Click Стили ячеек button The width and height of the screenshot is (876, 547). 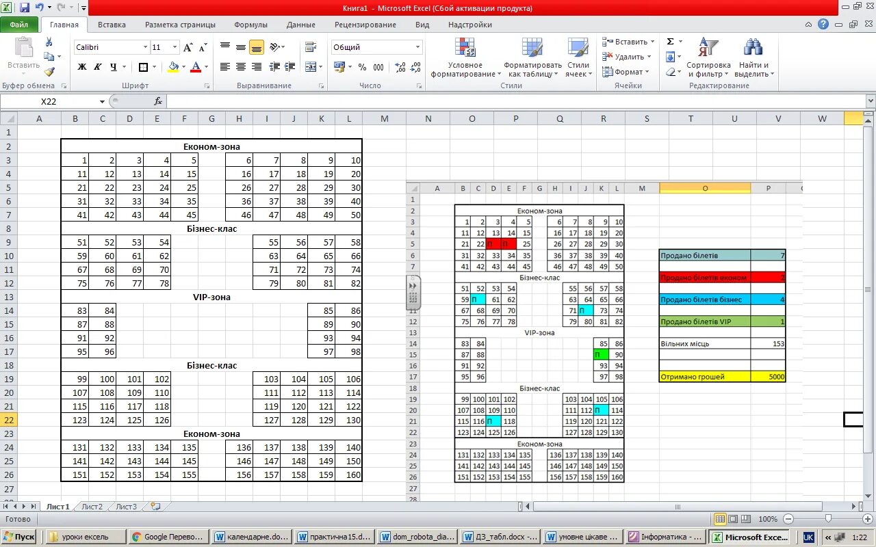578,57
